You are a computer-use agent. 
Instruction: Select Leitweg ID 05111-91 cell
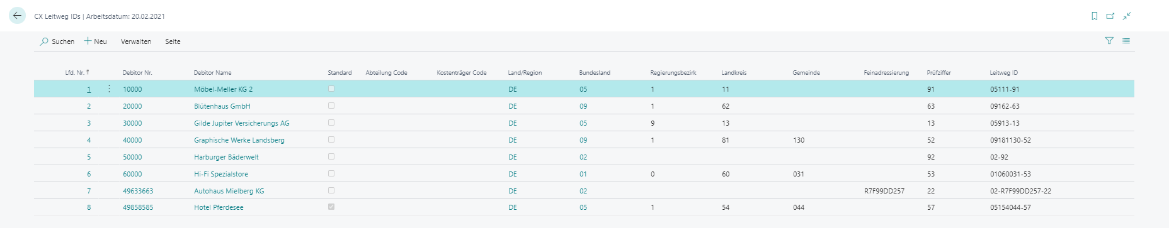point(1005,89)
